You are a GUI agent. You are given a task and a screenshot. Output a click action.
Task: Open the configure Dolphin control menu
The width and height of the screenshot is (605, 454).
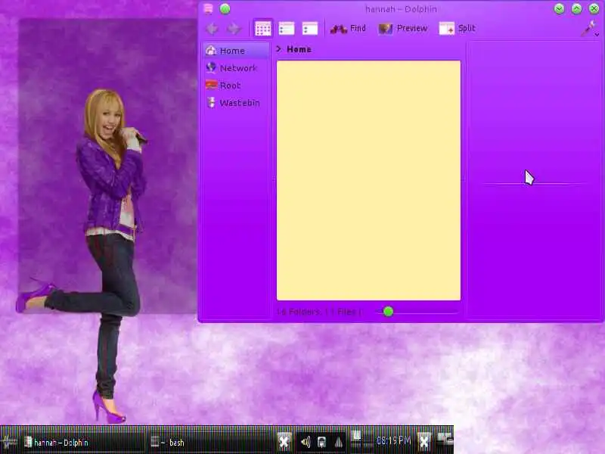coord(590,29)
